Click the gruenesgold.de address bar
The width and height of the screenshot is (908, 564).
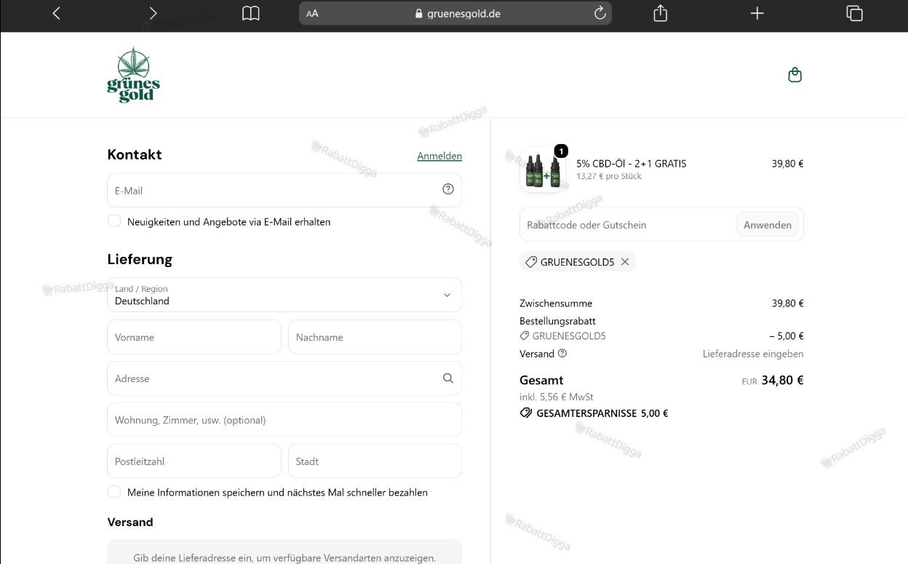coord(455,13)
